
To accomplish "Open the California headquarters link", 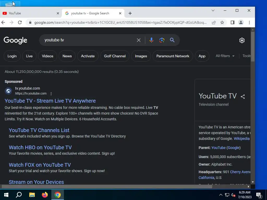I will coord(207,178).
